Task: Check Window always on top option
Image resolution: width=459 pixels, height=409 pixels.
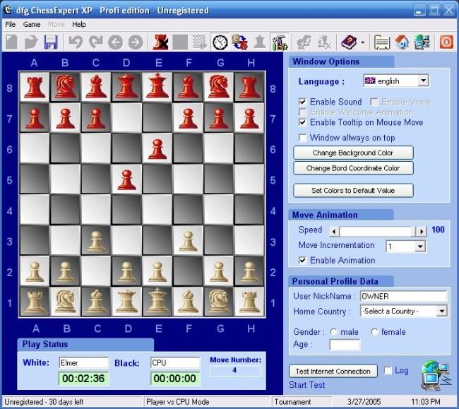Action: click(x=303, y=138)
